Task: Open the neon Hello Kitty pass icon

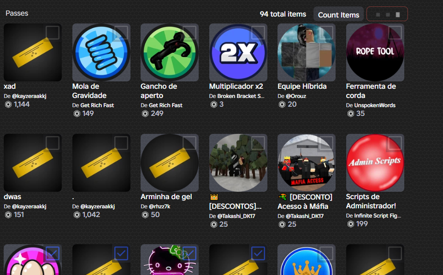Action: click(170, 260)
